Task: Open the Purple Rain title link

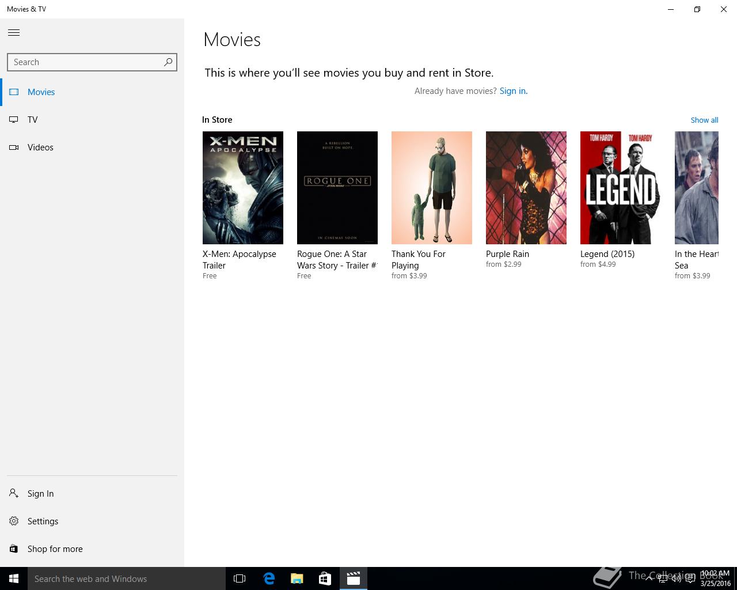Action: click(x=507, y=254)
